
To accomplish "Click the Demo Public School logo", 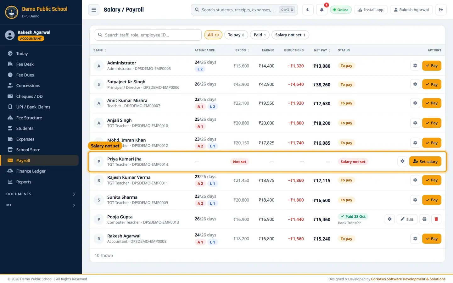I will [x=12, y=12].
